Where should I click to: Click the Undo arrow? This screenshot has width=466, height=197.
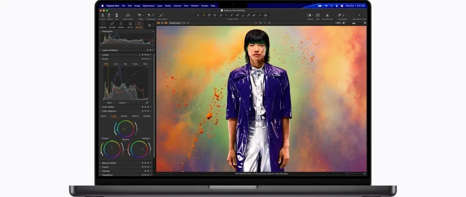pyautogui.click(x=149, y=15)
